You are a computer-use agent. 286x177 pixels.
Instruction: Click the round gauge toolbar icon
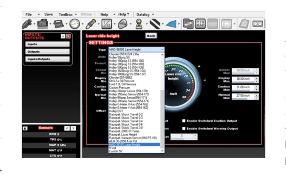pyautogui.click(x=75, y=24)
